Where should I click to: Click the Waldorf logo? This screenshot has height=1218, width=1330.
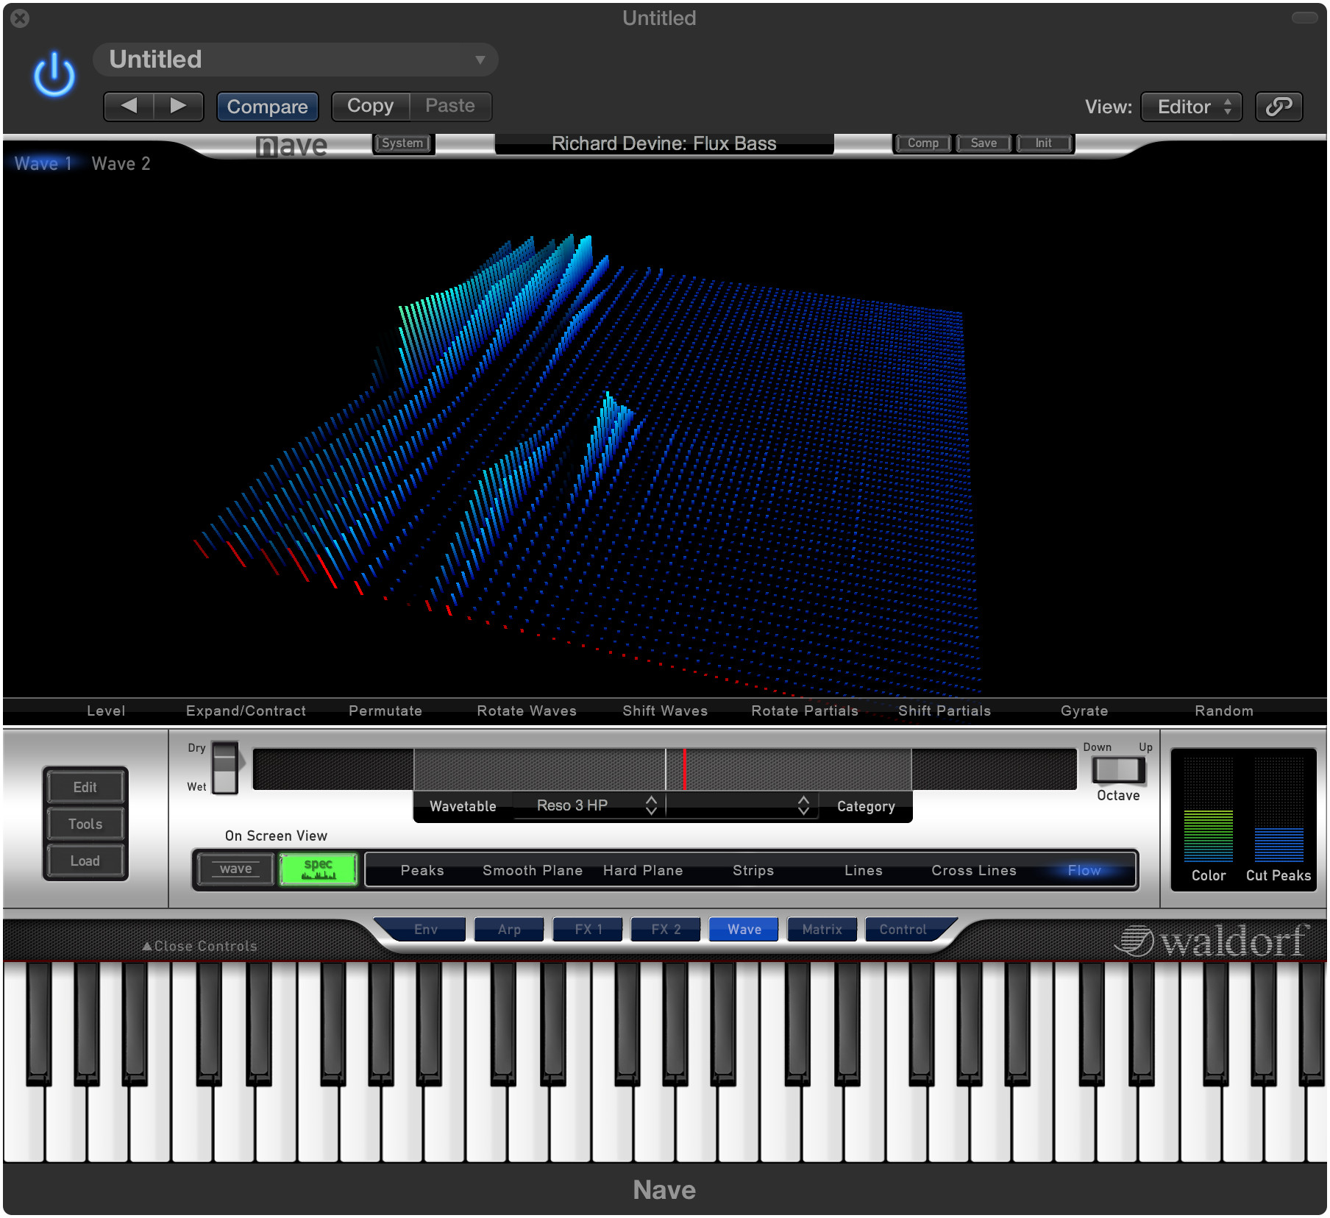[x=1211, y=941]
